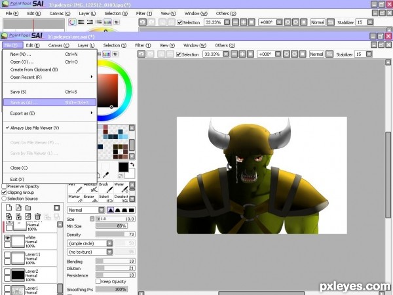Undo in the orc.sai window toolbar
This screenshot has height=295, width=393.
(x=141, y=54)
